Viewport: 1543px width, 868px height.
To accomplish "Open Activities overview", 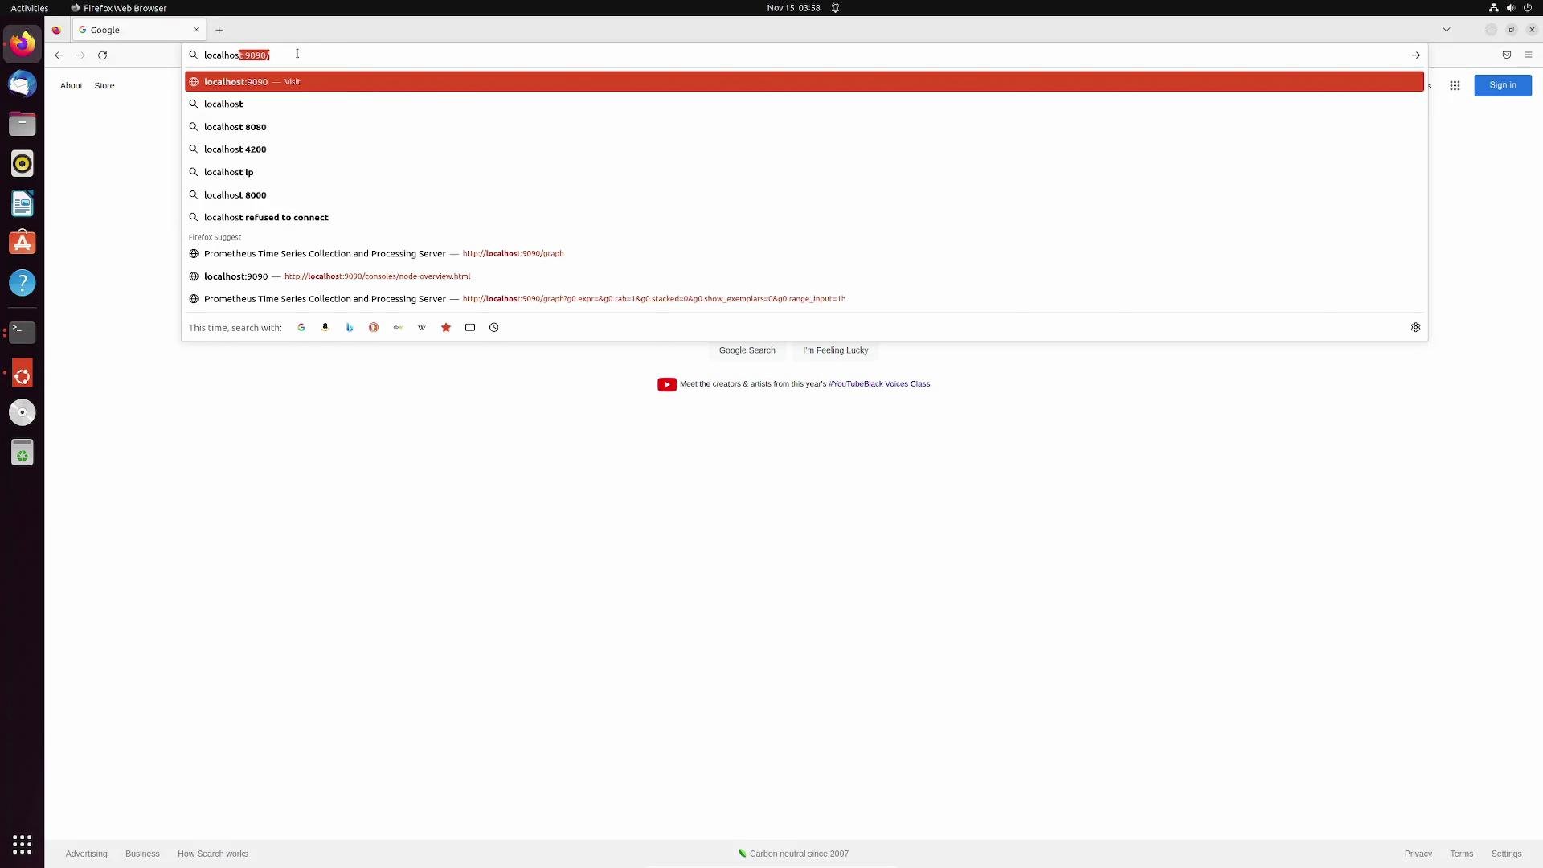I will coord(30,8).
